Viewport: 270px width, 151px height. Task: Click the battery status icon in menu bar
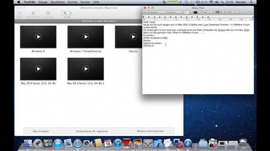coord(198,2)
